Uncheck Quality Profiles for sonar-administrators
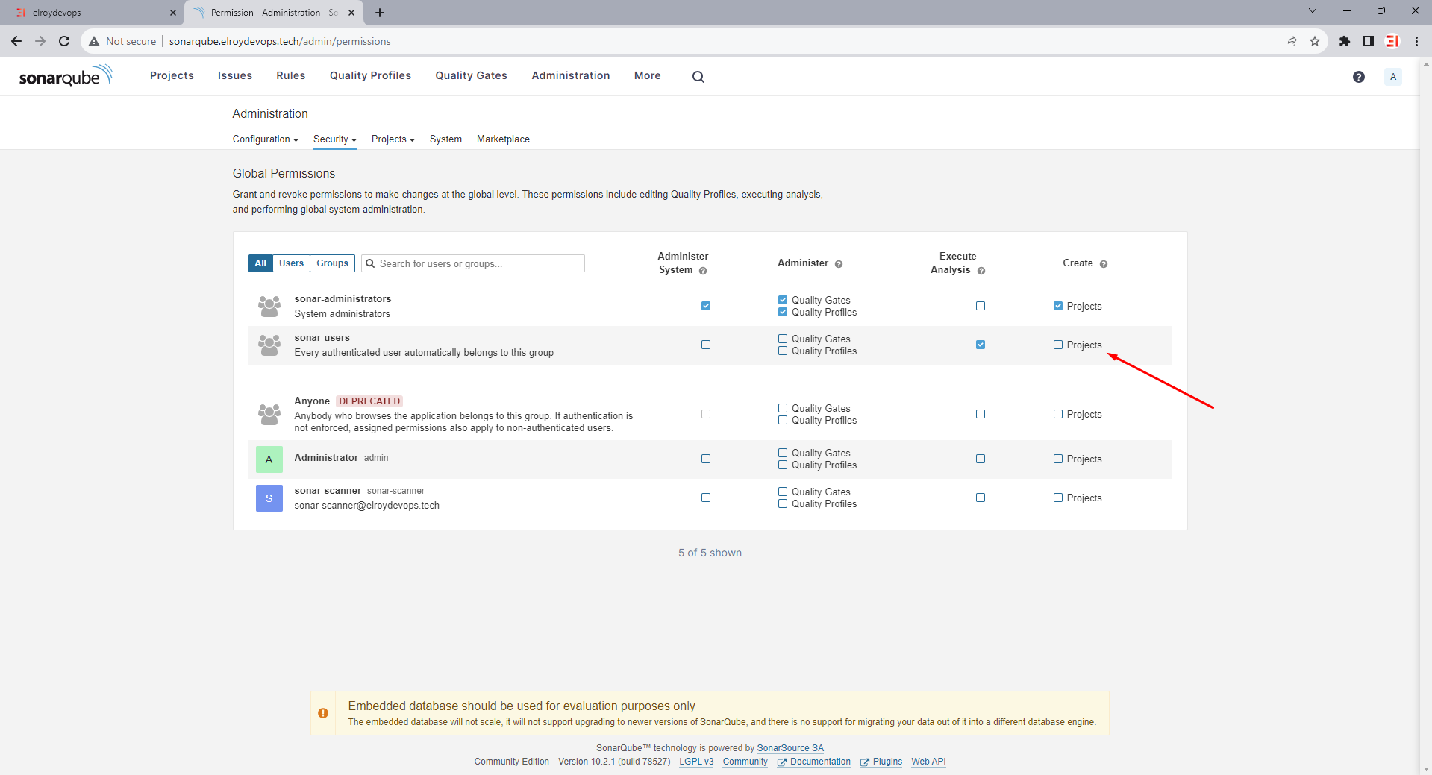1432x775 pixels. click(783, 312)
